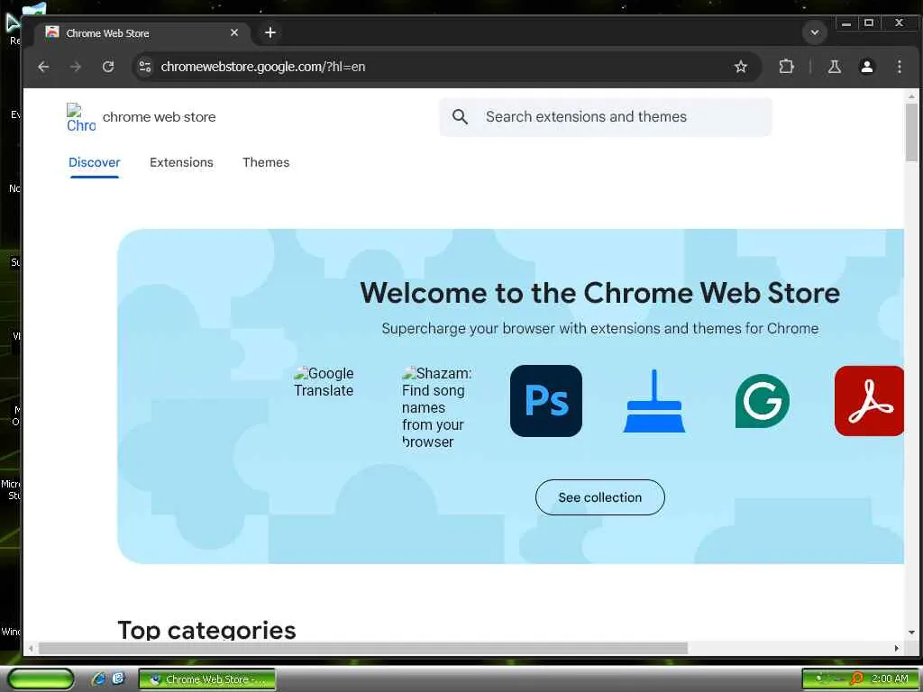Click the second quick launch icon

(119, 678)
